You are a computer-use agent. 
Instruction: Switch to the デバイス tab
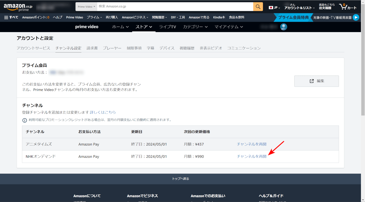click(x=167, y=48)
